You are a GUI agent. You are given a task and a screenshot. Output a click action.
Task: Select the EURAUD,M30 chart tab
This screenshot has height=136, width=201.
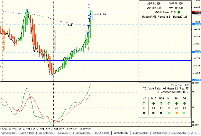click(83, 133)
